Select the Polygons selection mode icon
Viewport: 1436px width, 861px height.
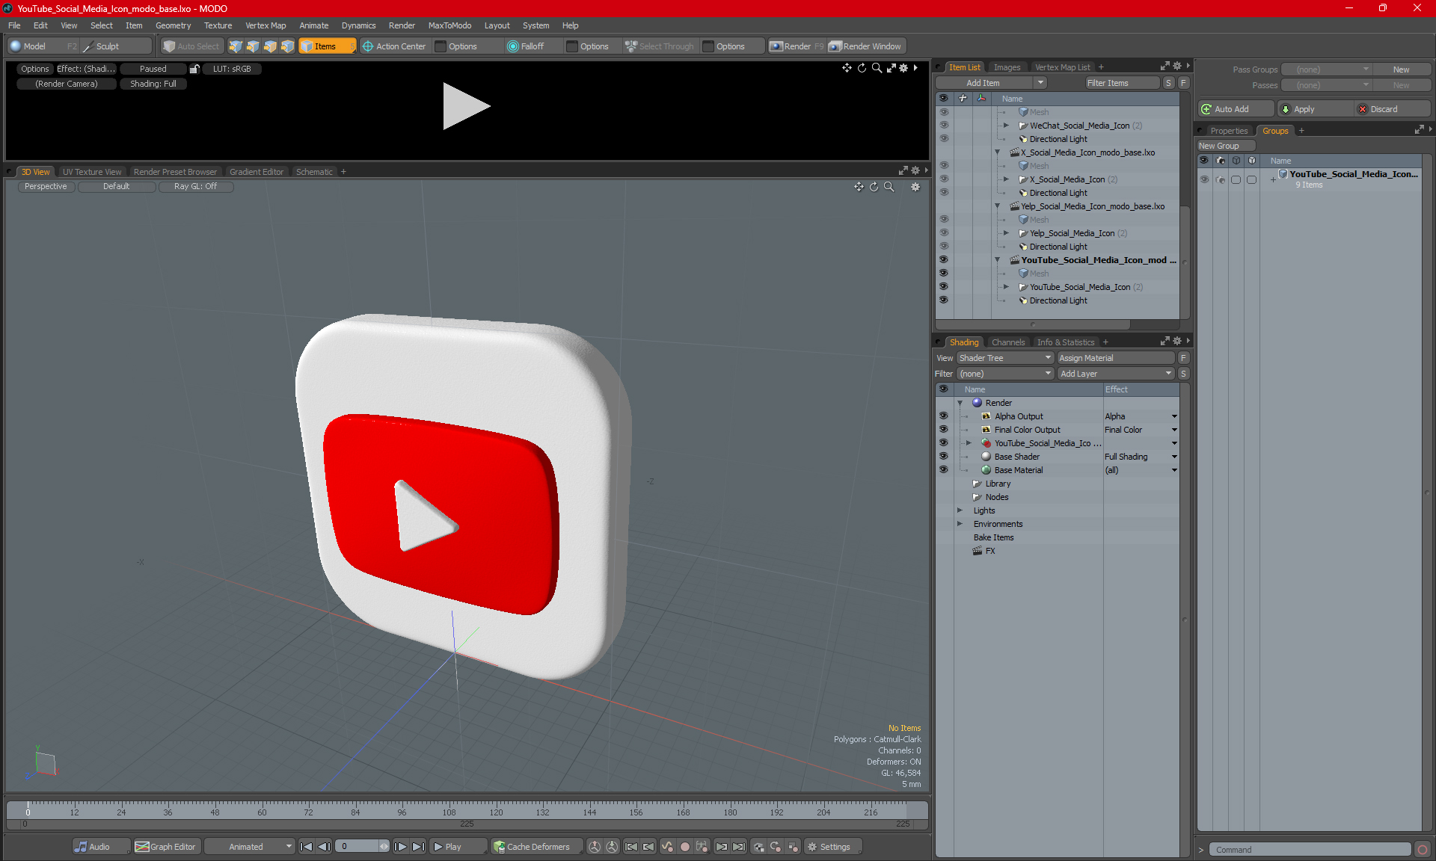(x=270, y=46)
